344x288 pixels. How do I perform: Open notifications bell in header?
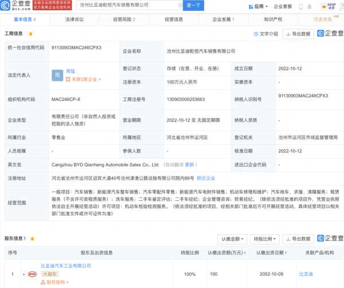tap(310, 6)
